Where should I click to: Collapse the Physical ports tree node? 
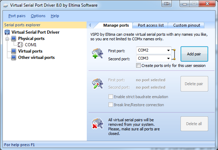tap(7, 39)
